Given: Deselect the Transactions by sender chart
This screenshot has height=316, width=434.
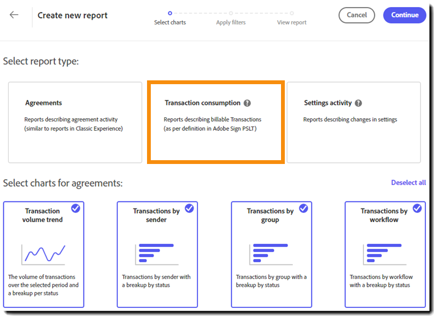Looking at the screenshot, I should pyautogui.click(x=190, y=208).
